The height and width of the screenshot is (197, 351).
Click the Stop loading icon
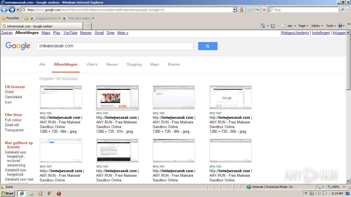click(264, 10)
